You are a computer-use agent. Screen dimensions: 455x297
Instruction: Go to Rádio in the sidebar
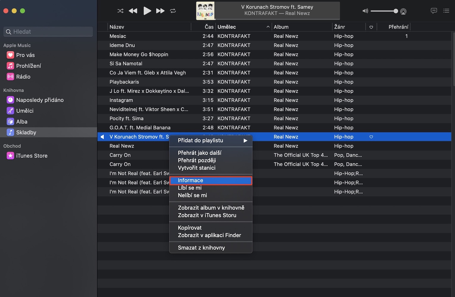coord(23,77)
